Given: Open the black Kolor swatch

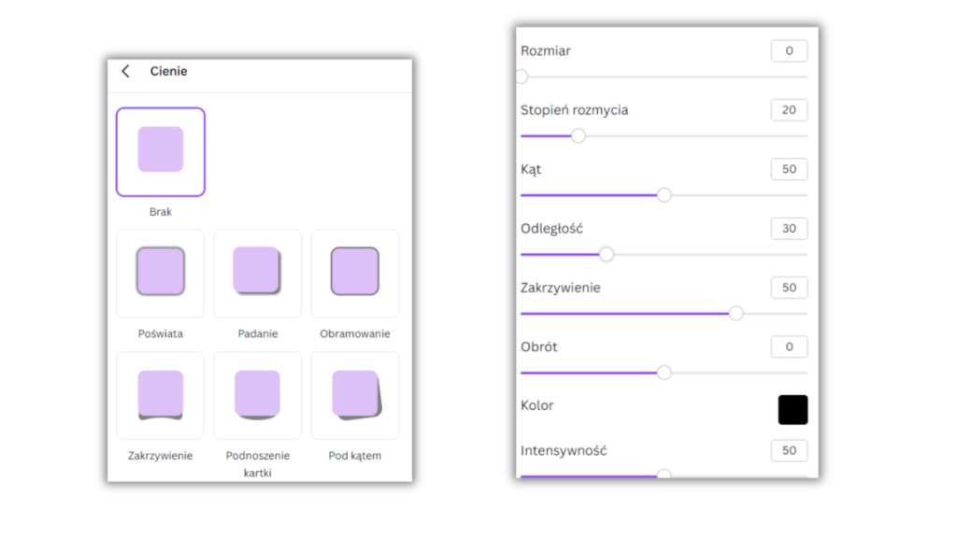Looking at the screenshot, I should click(793, 409).
